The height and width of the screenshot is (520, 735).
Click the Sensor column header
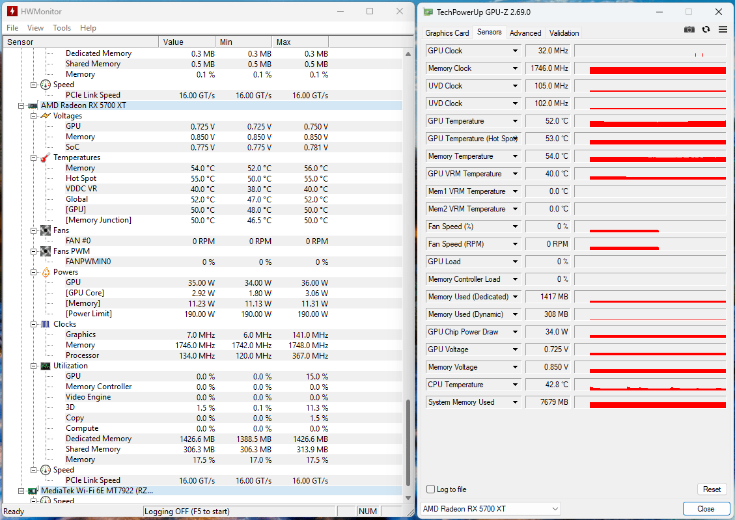[x=81, y=42]
